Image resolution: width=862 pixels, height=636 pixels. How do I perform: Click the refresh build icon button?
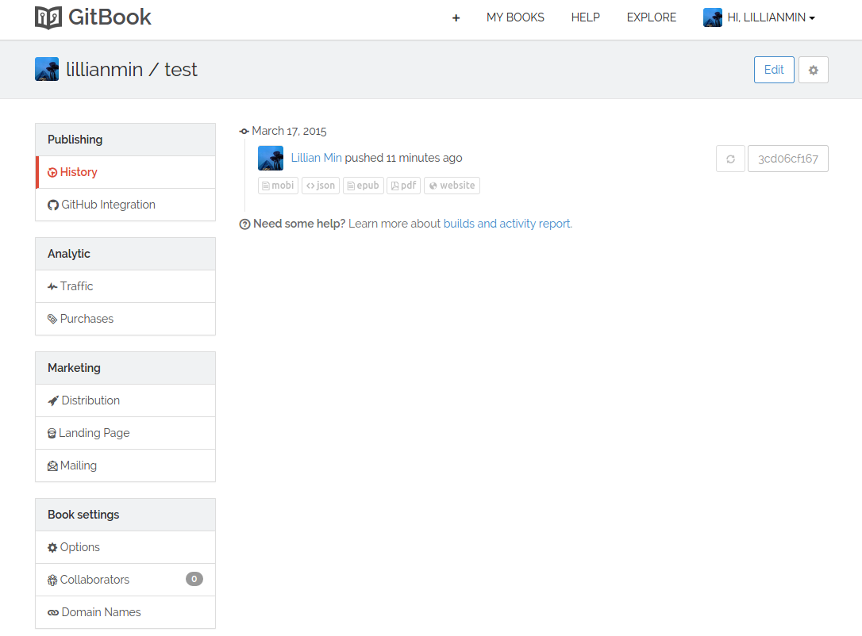tap(730, 159)
